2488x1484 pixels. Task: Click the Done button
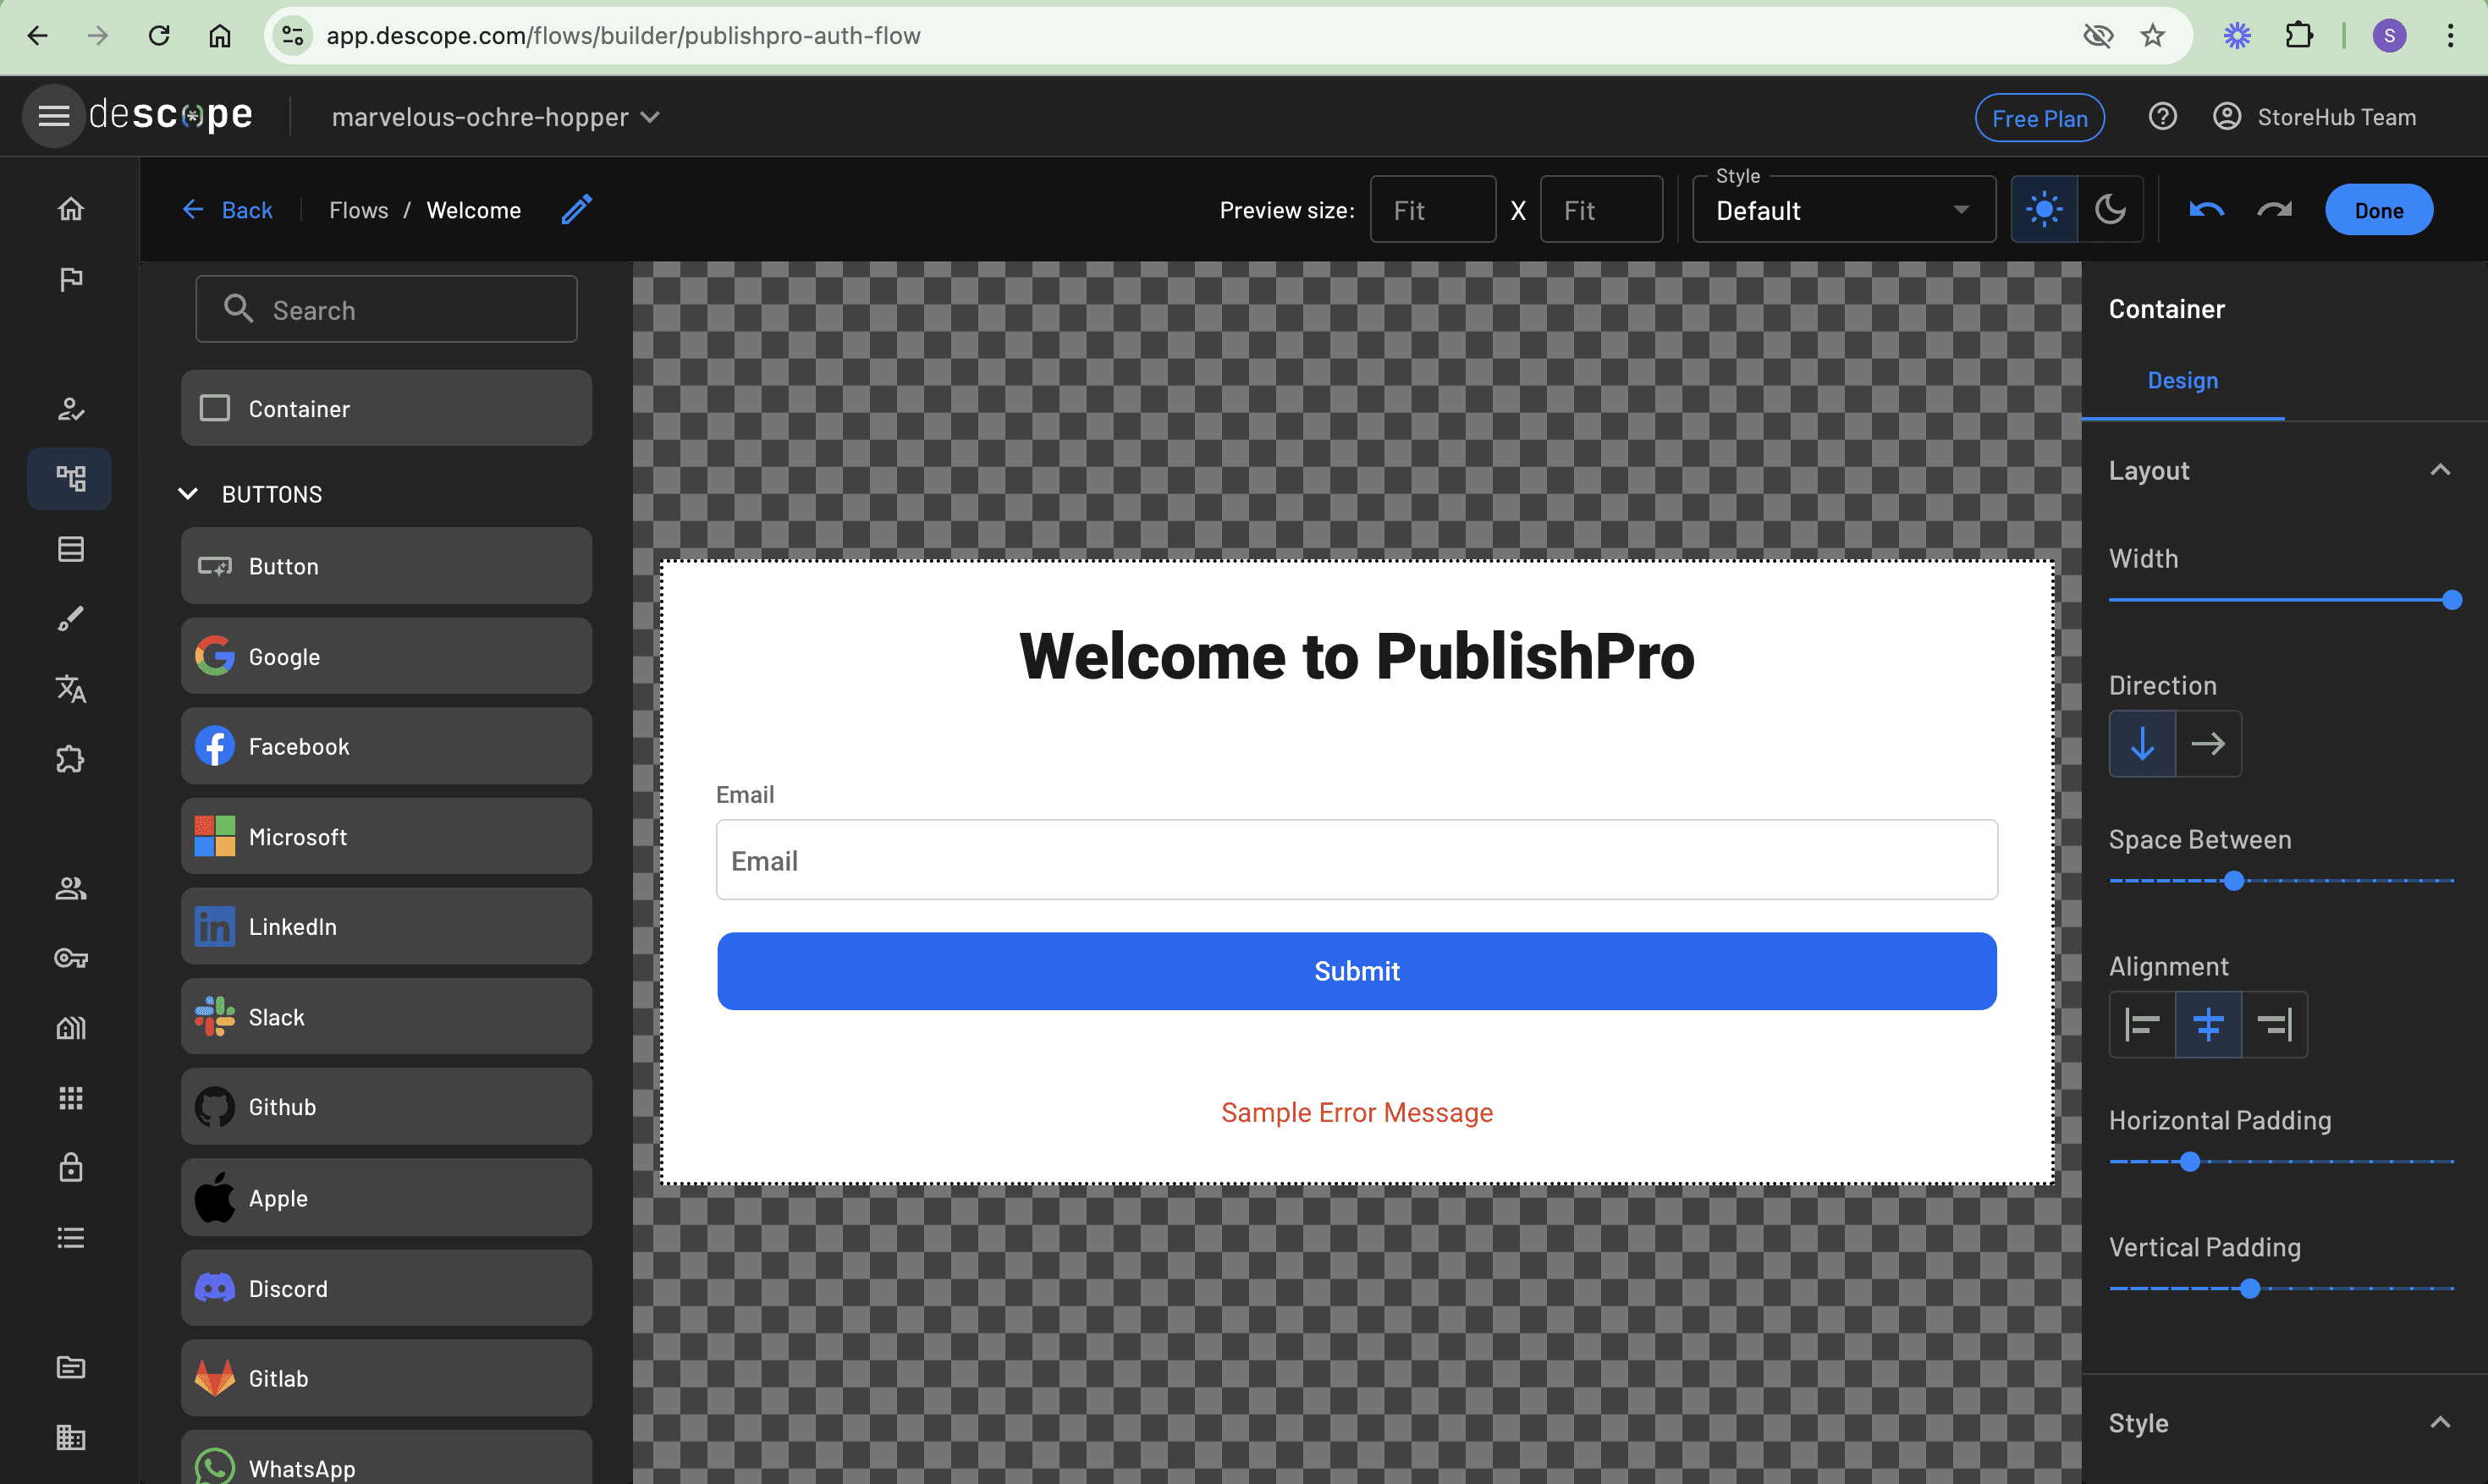click(x=2378, y=210)
